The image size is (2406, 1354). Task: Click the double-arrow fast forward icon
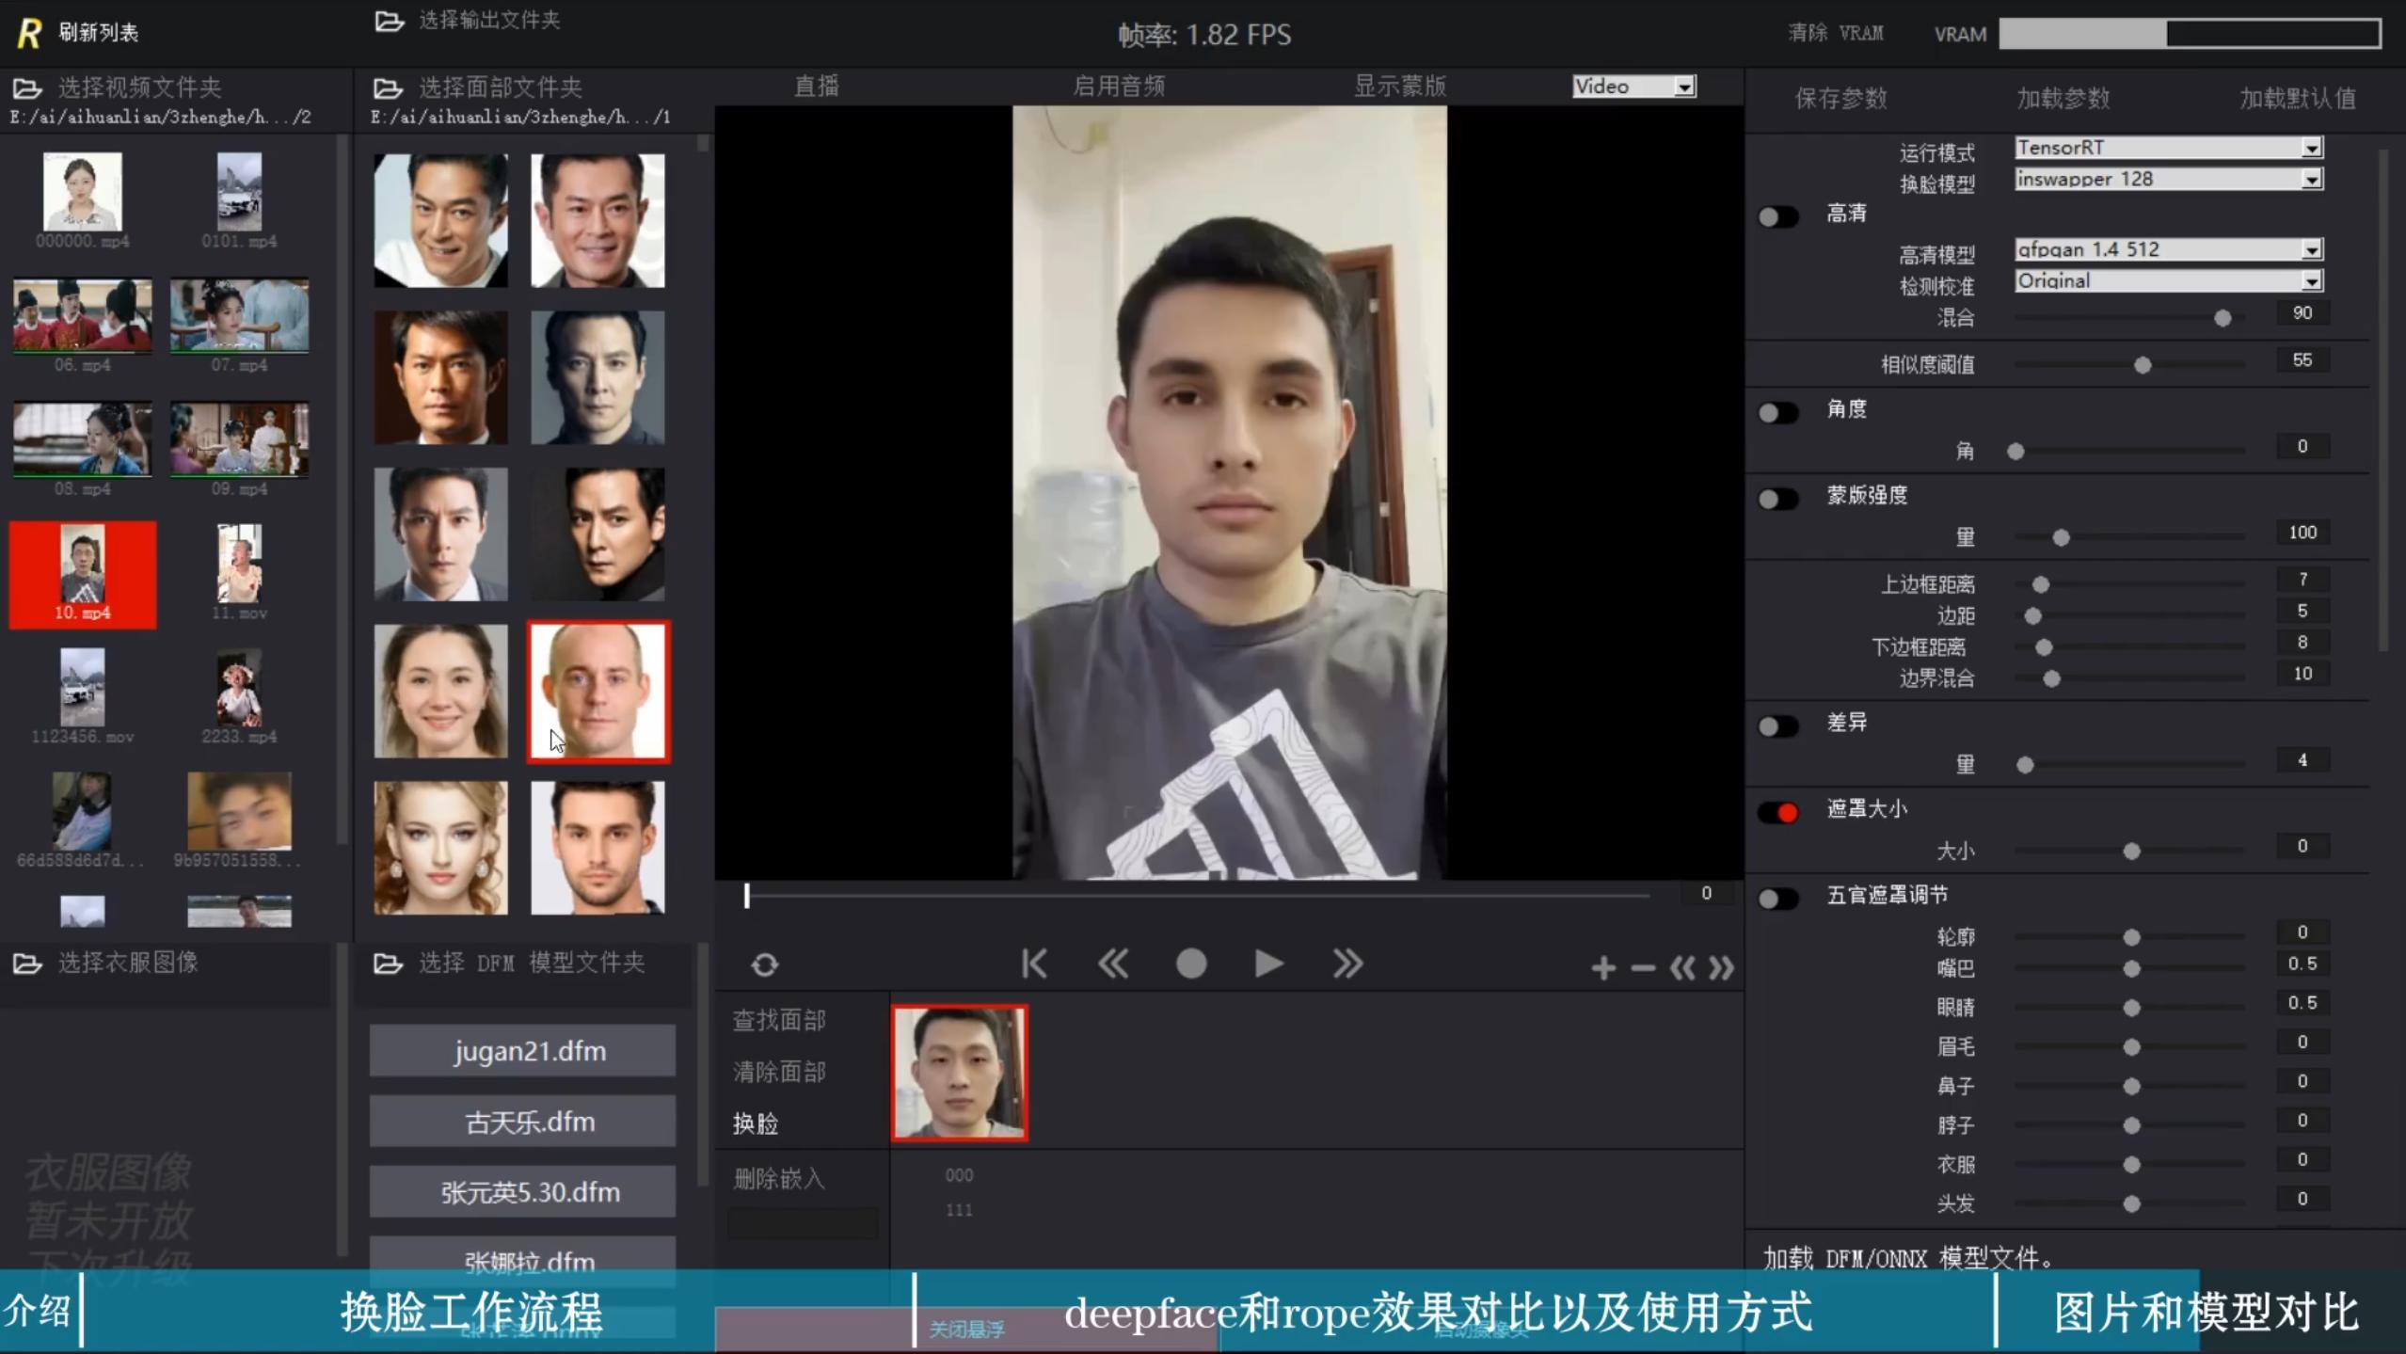[x=1347, y=964]
